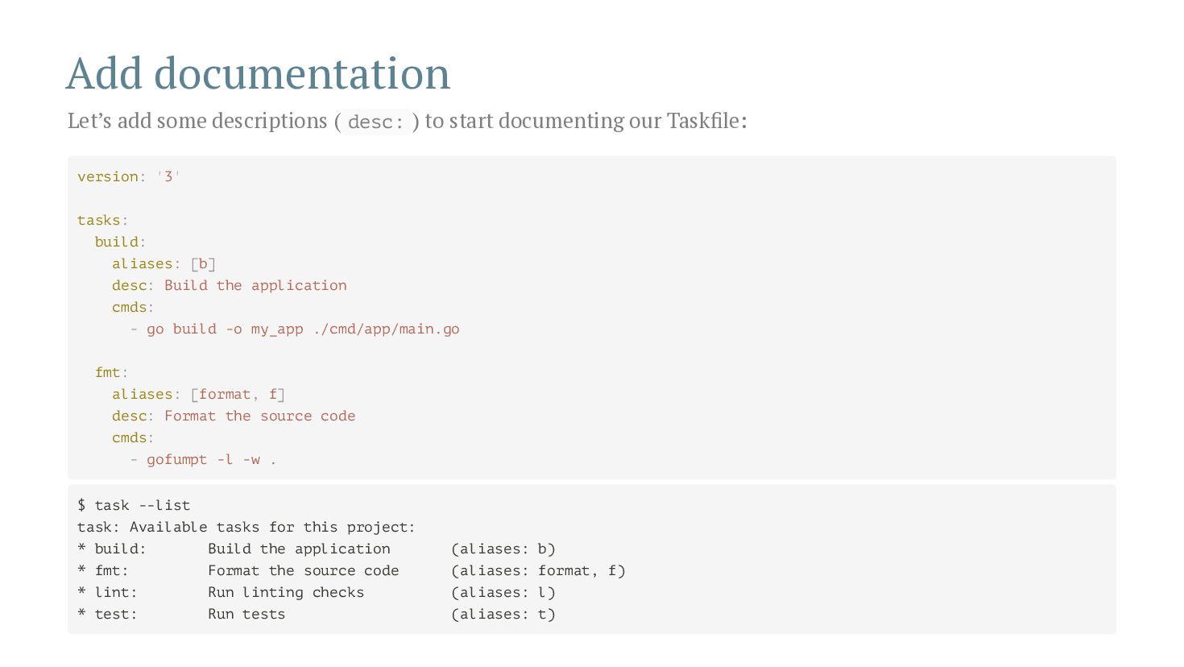Viewport: 1184px width, 667px height.
Task: Click the 'version: 3' line in the Taskfile
Action: coord(129,176)
